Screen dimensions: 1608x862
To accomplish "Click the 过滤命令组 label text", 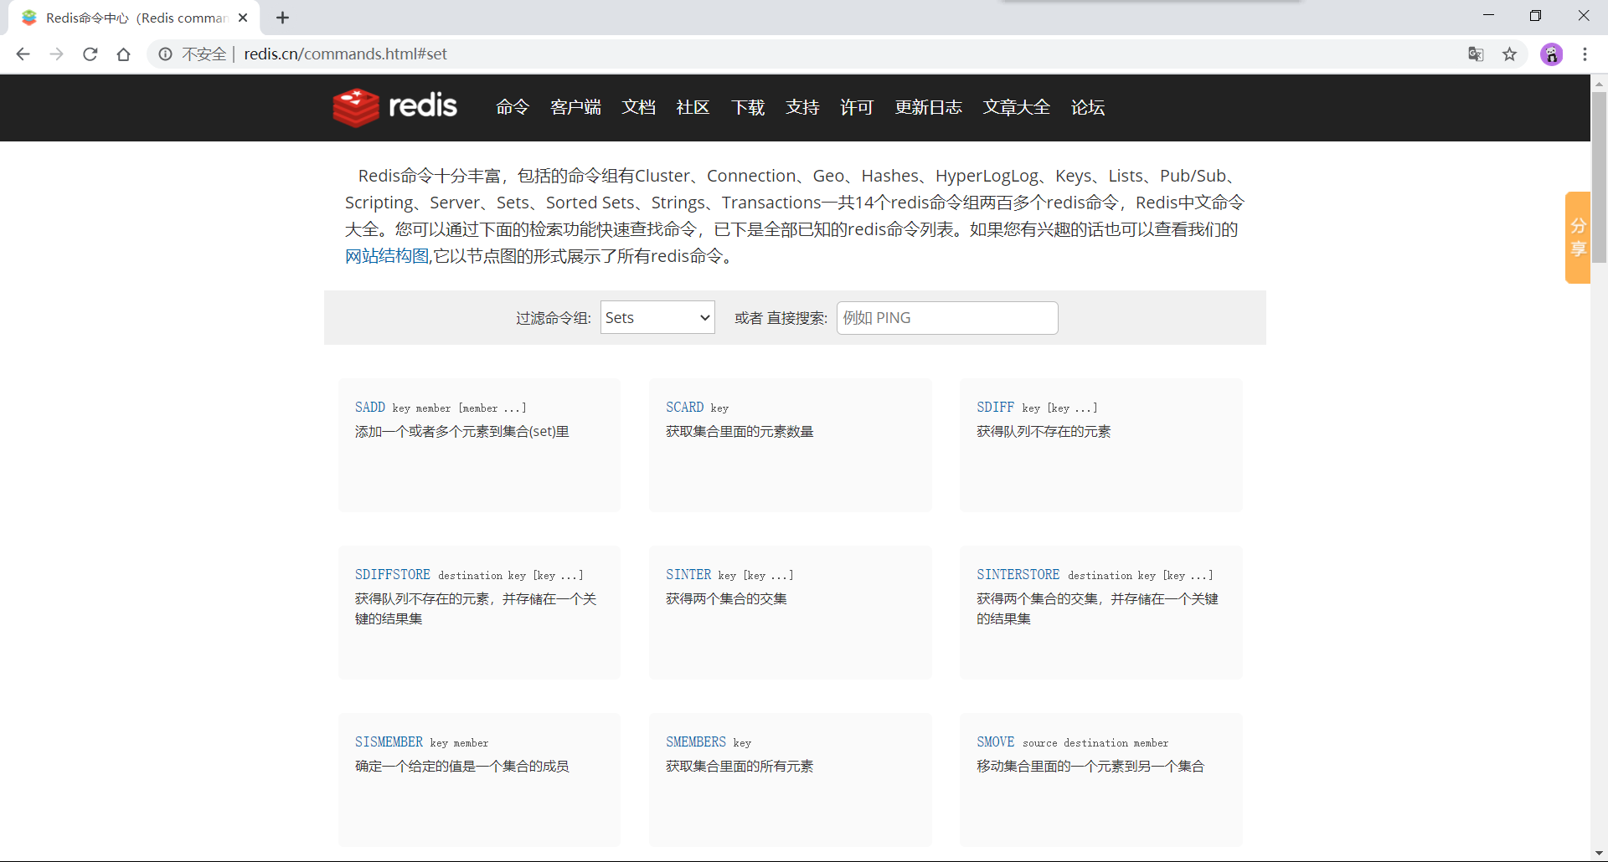I will coord(554,318).
